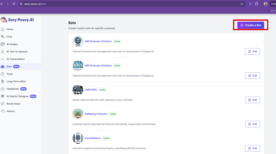Click the AI Transcription icon
Screen dimensions: 276x154
(x=3, y=59)
